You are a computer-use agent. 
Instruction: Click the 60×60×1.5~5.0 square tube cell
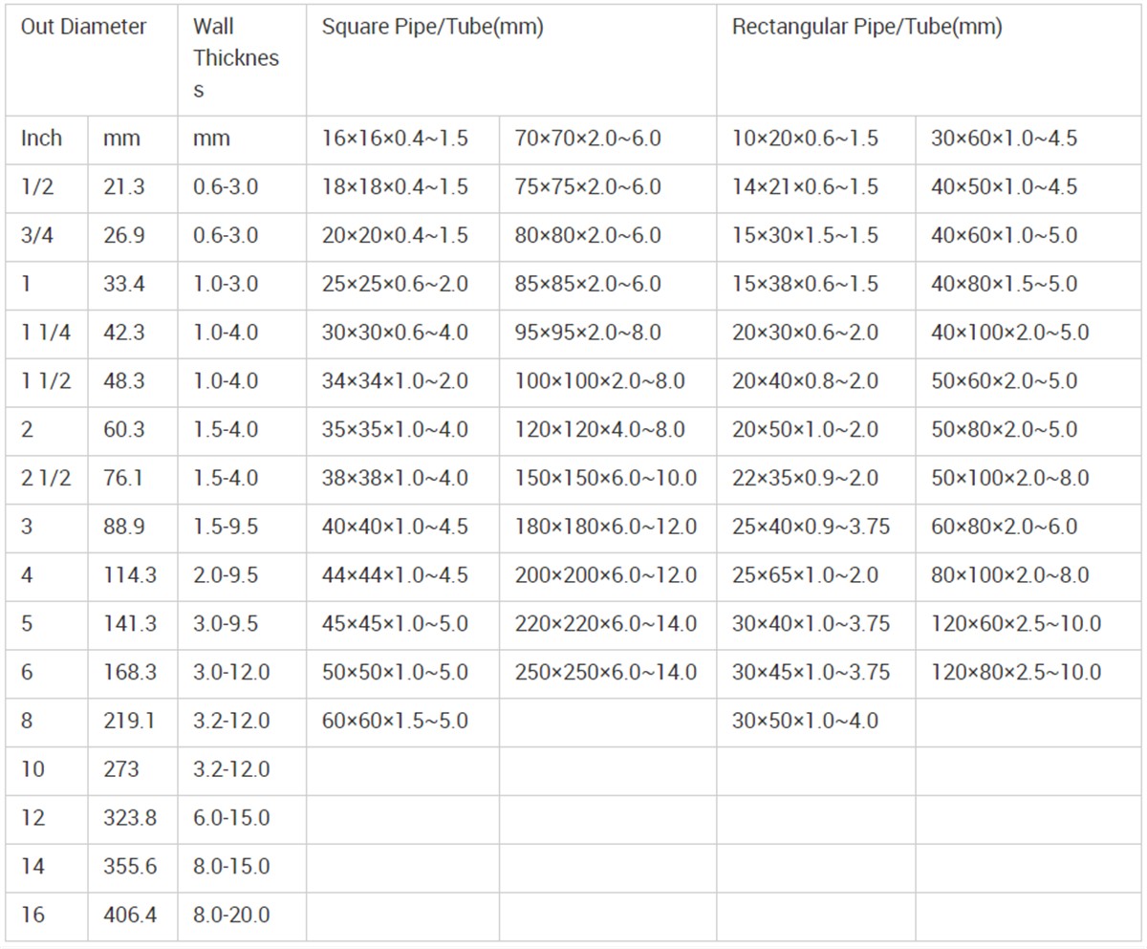click(395, 721)
